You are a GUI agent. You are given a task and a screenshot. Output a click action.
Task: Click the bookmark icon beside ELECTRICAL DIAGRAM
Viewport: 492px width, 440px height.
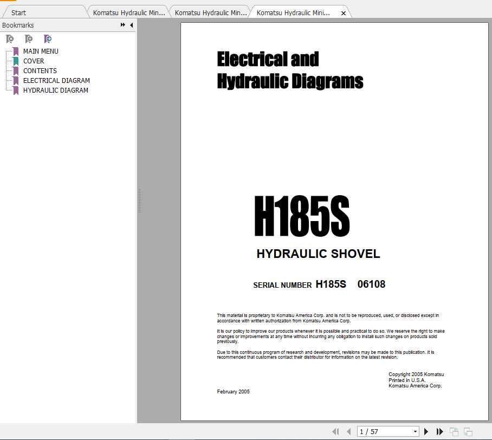[x=16, y=81]
